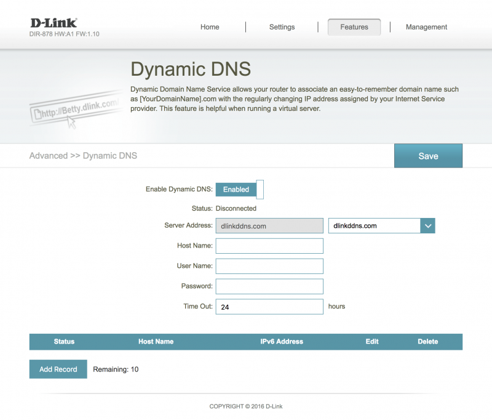Screen dimensions: 492x420
Task: Toggle the Enable Dynamic DNS switch
Action: click(240, 190)
